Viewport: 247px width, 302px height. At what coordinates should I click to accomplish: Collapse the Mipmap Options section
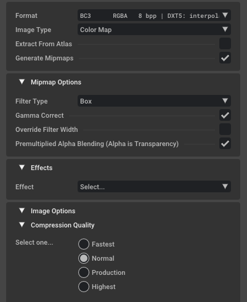22,82
